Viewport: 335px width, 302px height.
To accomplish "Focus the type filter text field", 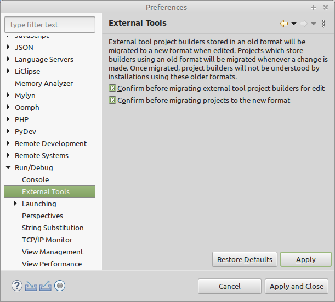I will (50, 25).
